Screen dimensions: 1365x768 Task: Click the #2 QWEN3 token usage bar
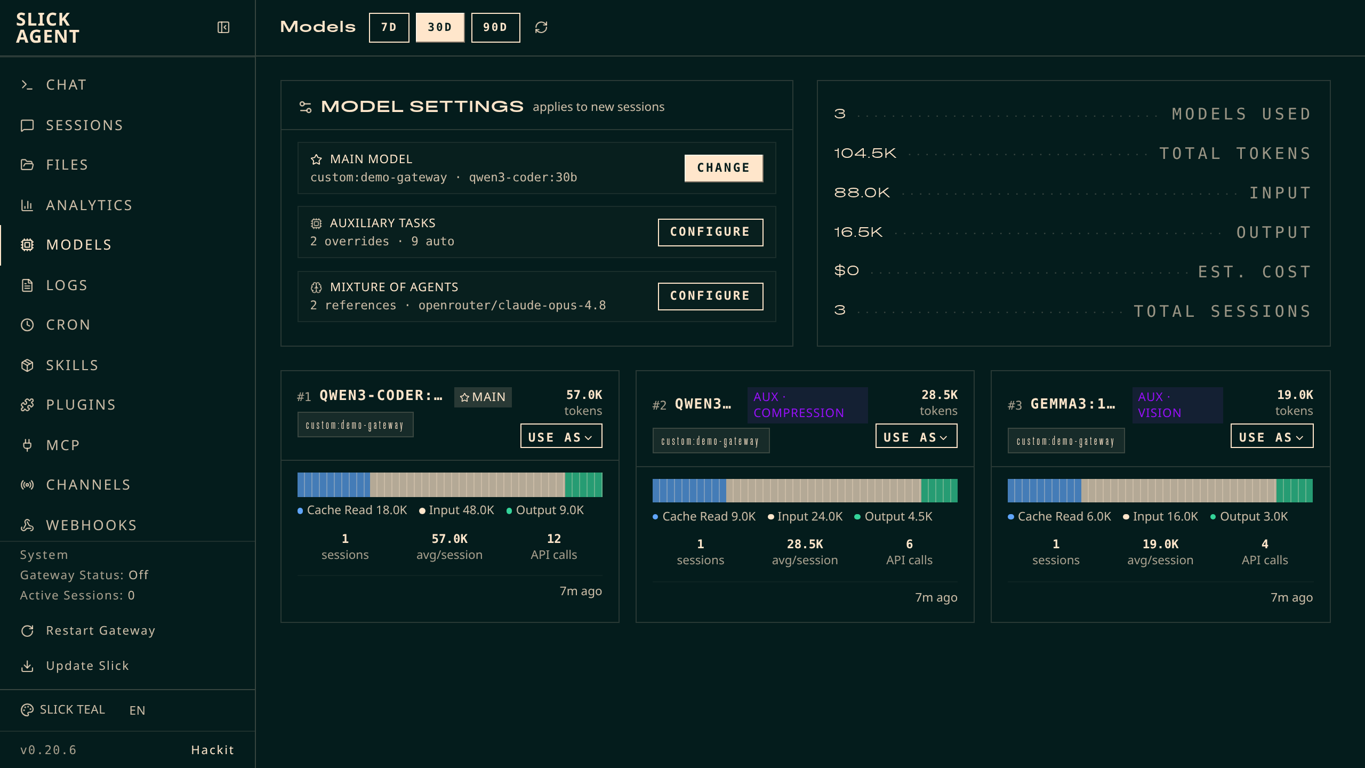(805, 491)
